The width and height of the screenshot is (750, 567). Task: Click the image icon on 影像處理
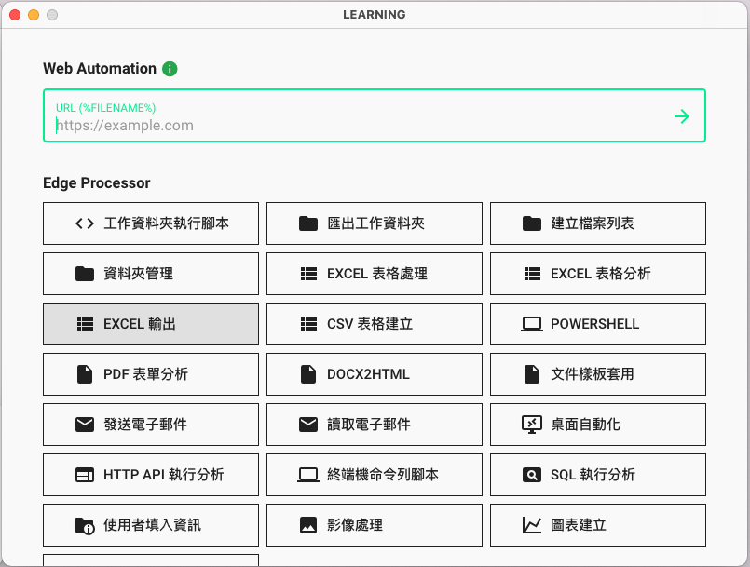(308, 525)
